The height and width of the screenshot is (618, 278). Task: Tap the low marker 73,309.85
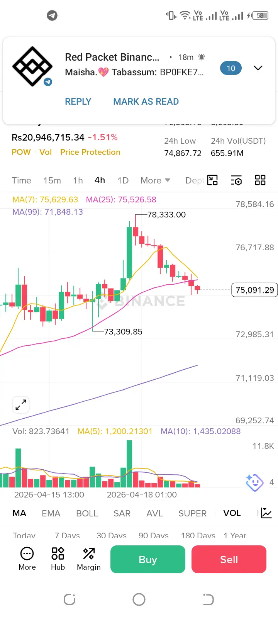point(123,331)
